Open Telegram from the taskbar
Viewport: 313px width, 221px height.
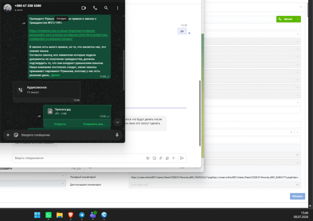(x=82, y=215)
